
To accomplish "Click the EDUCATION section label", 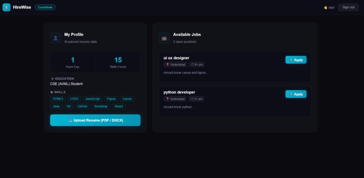I will tap(65, 79).
